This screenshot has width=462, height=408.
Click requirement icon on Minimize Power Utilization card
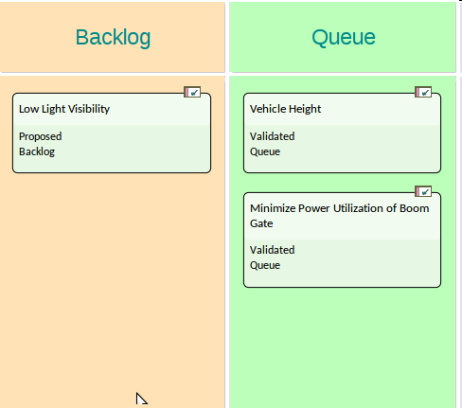coord(423,191)
